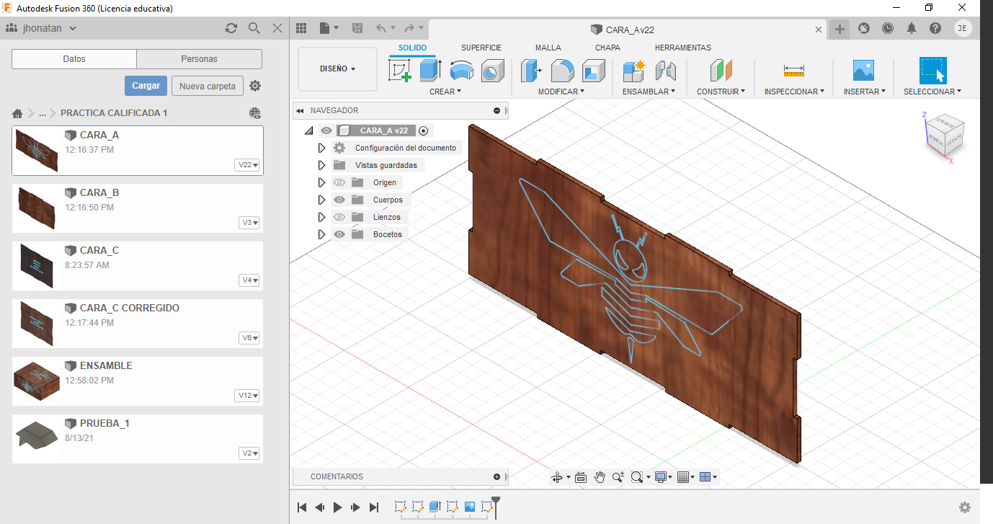This screenshot has height=524, width=993.
Task: Click the Nueva carpeta button
Action: 207,86
